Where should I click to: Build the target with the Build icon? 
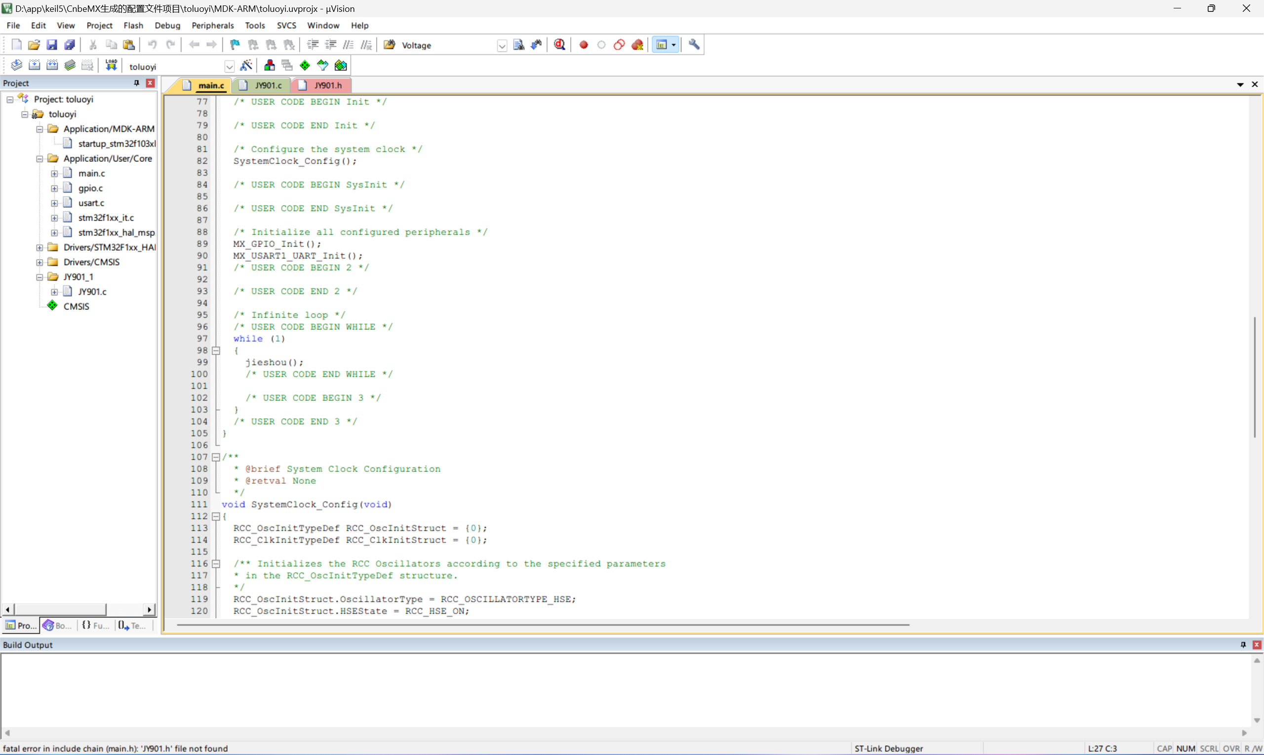click(34, 65)
